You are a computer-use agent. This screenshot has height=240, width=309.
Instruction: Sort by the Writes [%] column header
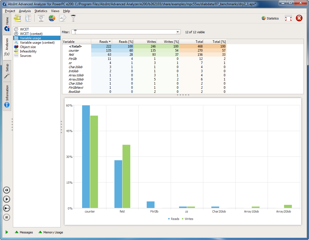coord(168,41)
